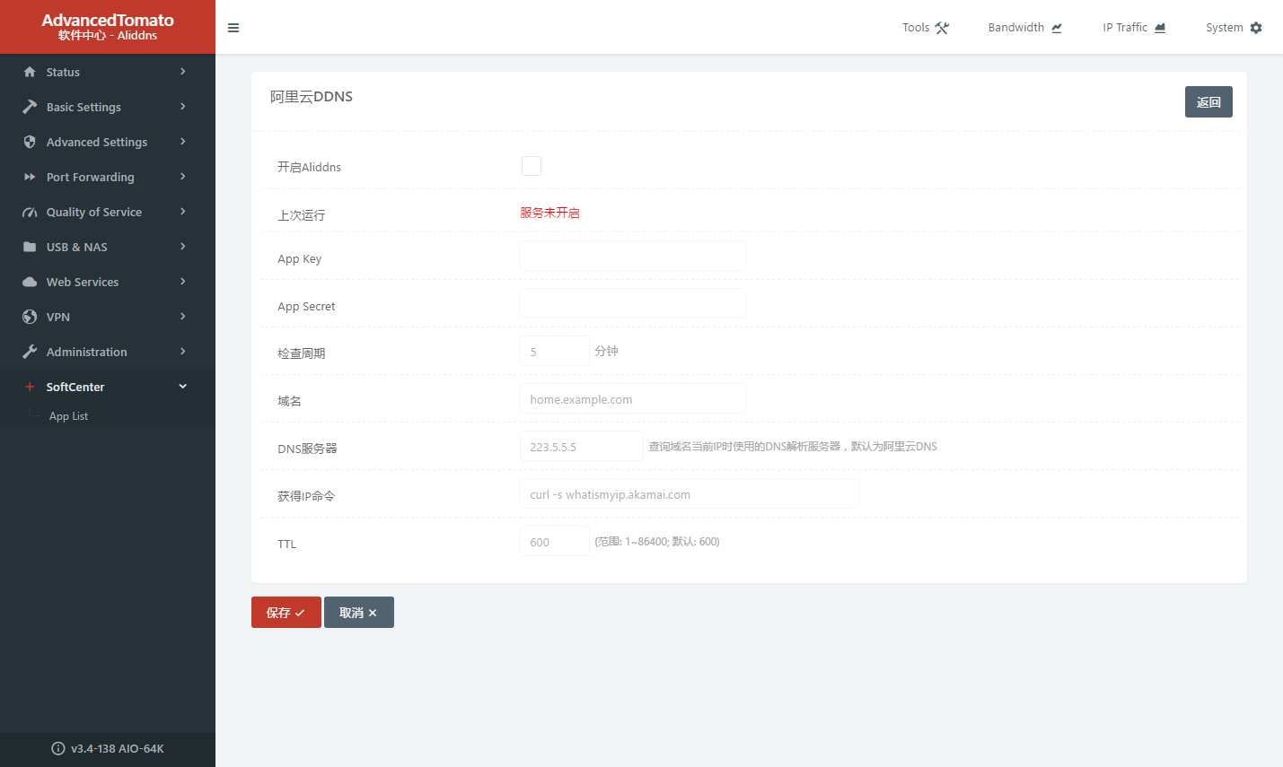
Task: Click the IP Traffic graph icon
Action: pyautogui.click(x=1160, y=28)
